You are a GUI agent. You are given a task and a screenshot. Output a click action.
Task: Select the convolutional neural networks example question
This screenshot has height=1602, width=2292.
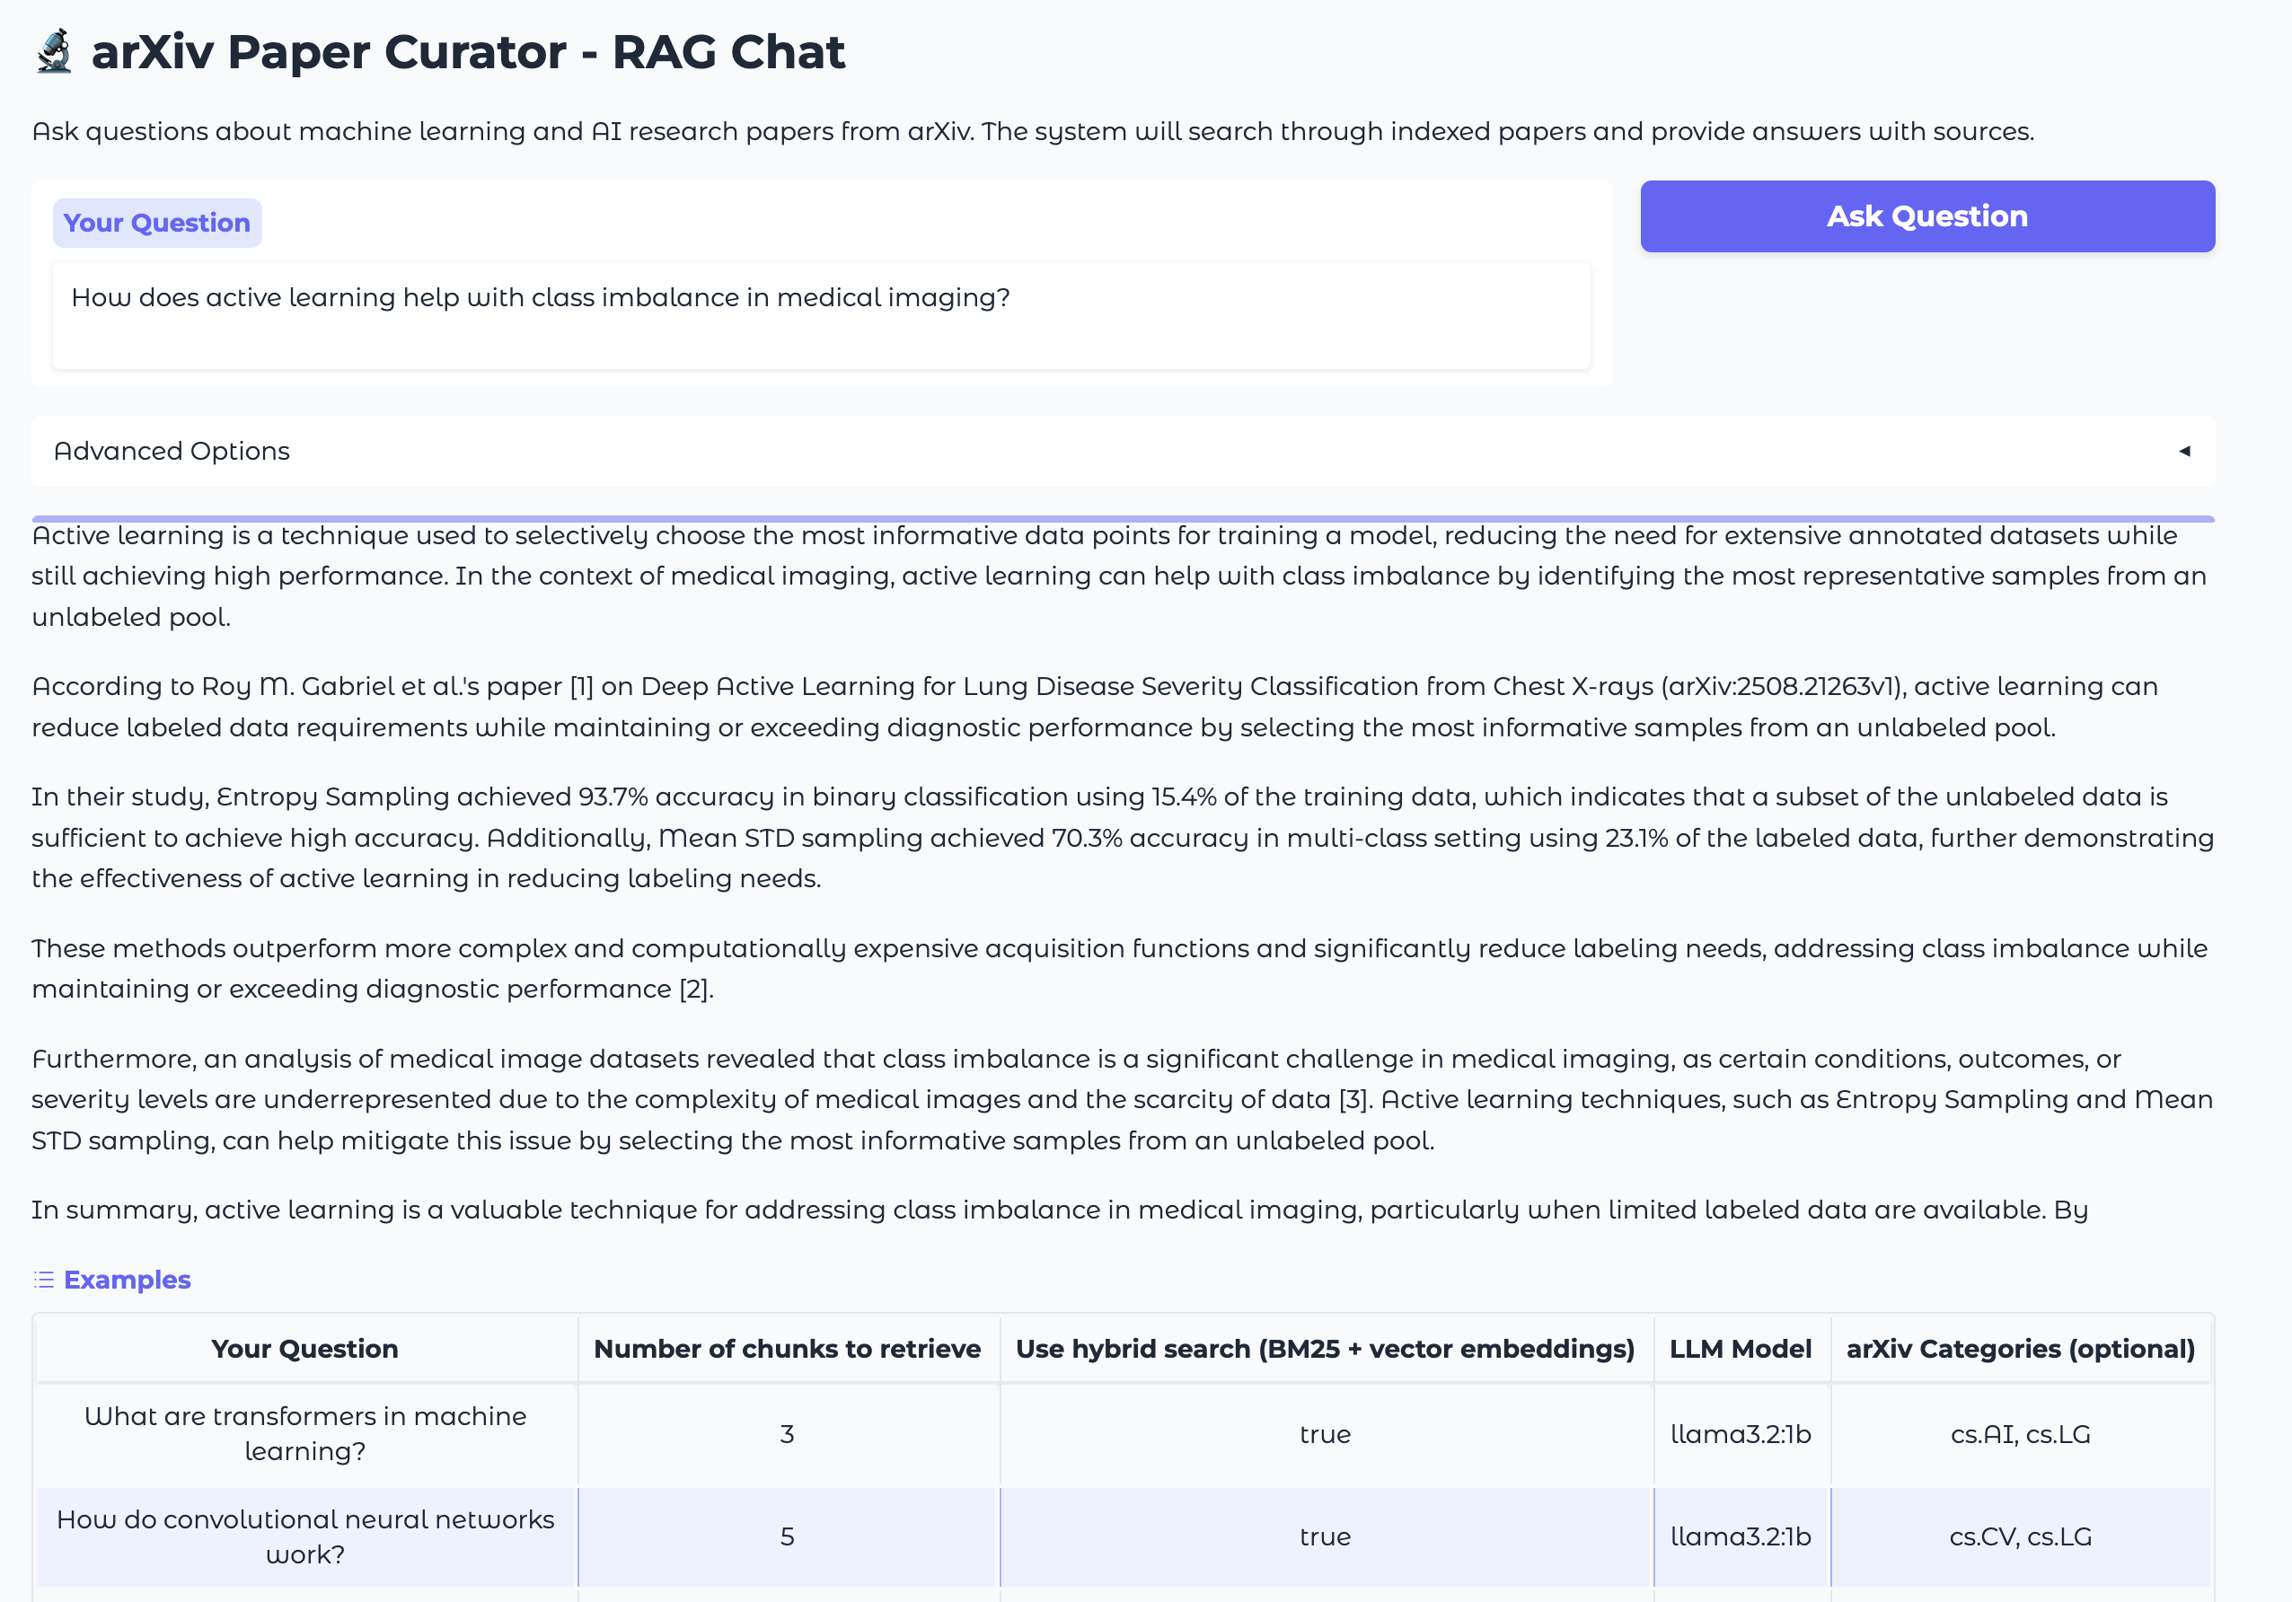pos(305,1536)
